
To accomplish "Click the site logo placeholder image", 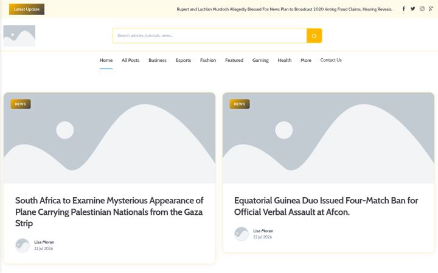I will tap(19, 36).
